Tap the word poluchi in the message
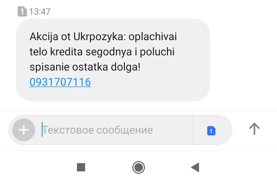 [x=157, y=52]
